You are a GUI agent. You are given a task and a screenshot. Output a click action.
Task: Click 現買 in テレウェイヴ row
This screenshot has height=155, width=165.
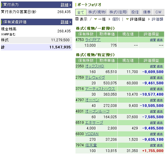pyautogui.click(x=153, y=78)
